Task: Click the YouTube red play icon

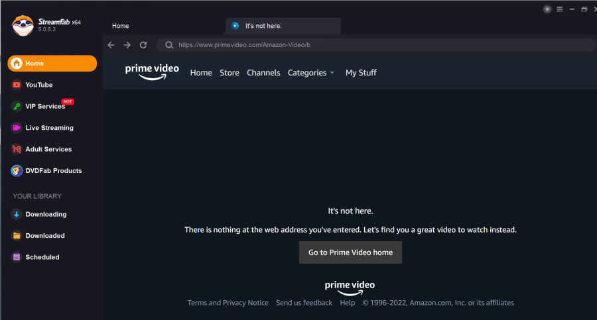Action: pos(17,85)
